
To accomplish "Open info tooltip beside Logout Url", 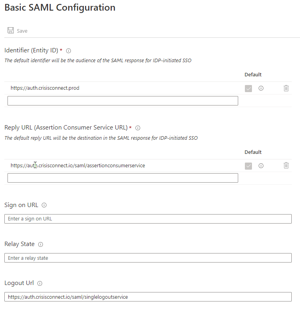I will (40, 283).
